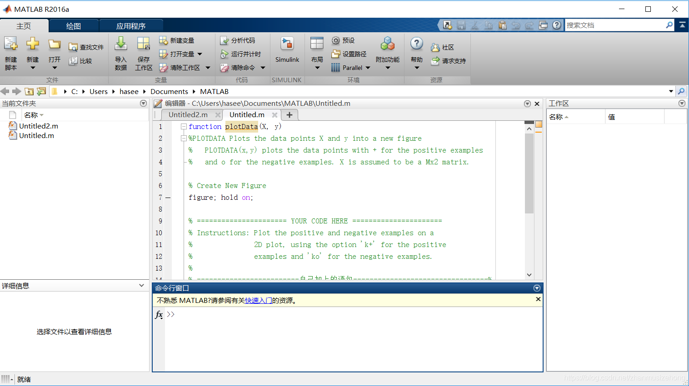Screen dimensions: 689x386
Task: Click the search documentation magnifier icon
Action: (x=669, y=25)
